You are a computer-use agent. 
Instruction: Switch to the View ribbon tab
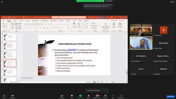(75, 21)
